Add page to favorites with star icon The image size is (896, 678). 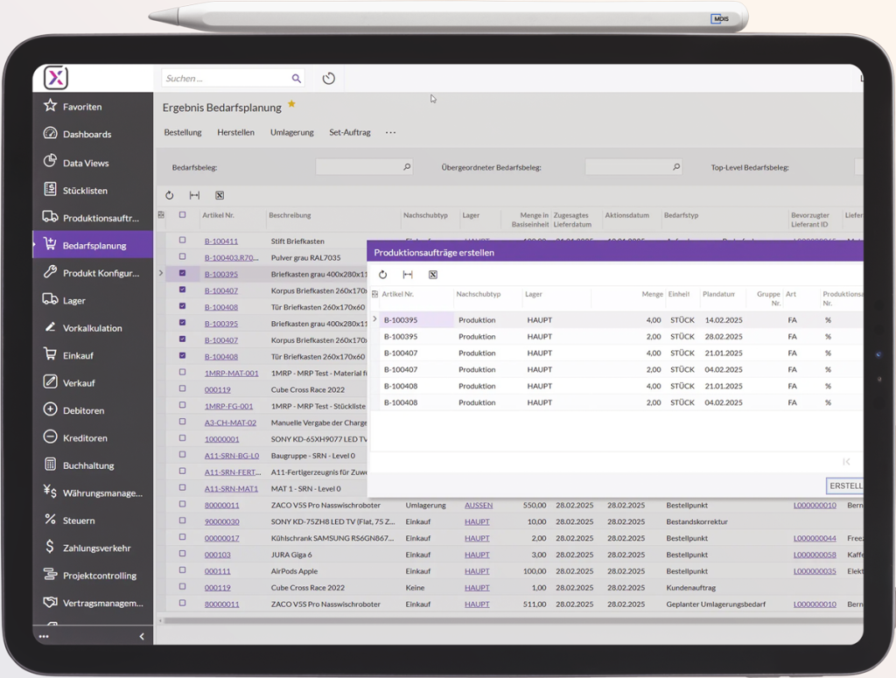pyautogui.click(x=291, y=105)
